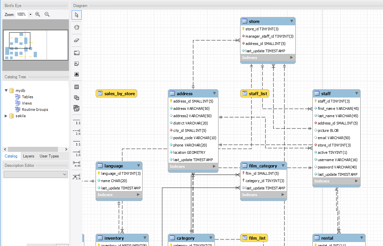Open the User Types tab
This screenshot has width=383, height=246.
(x=49, y=156)
